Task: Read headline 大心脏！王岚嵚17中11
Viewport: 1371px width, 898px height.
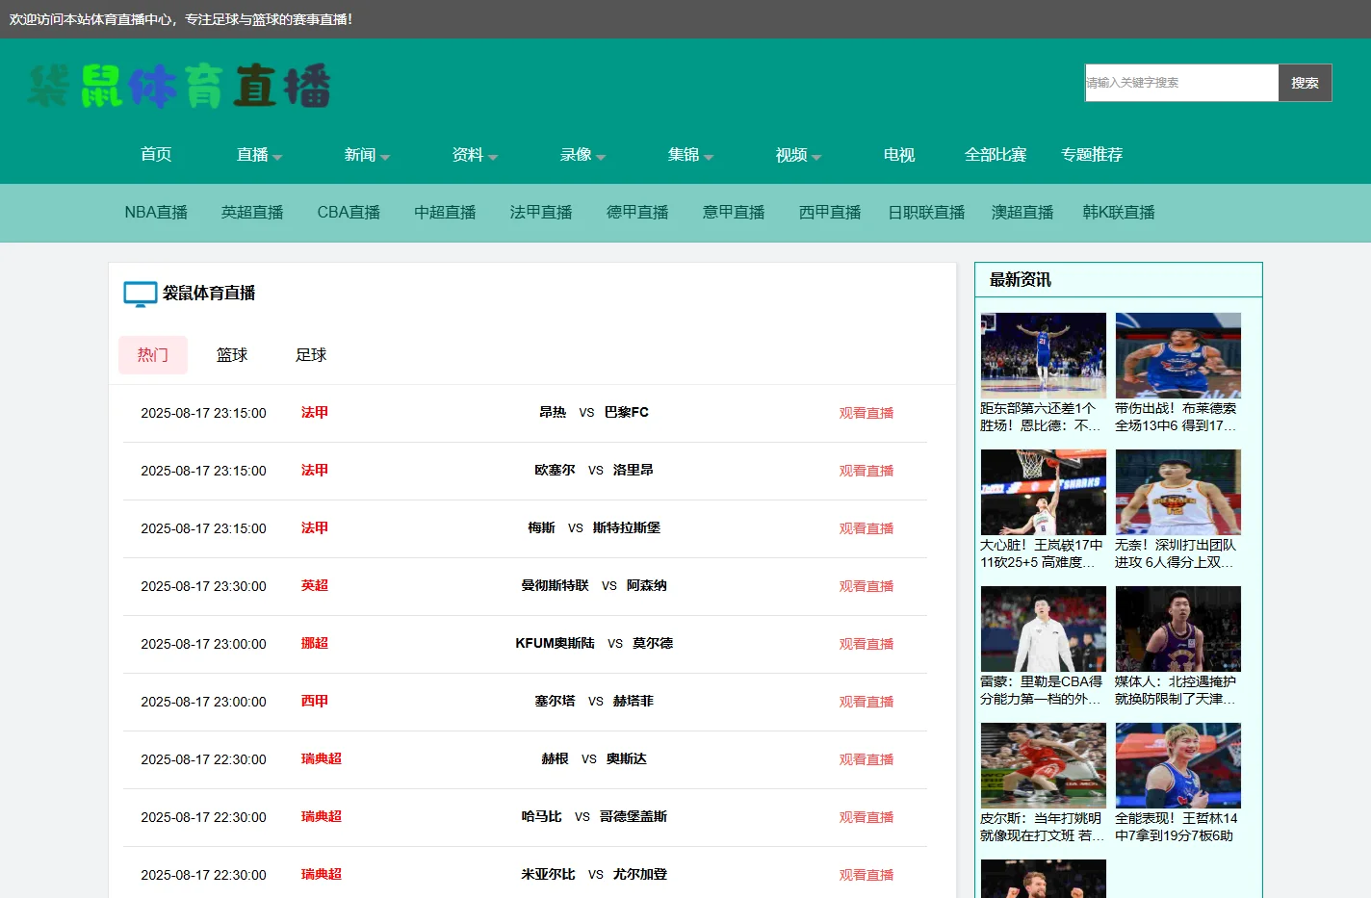Action: click(1041, 553)
